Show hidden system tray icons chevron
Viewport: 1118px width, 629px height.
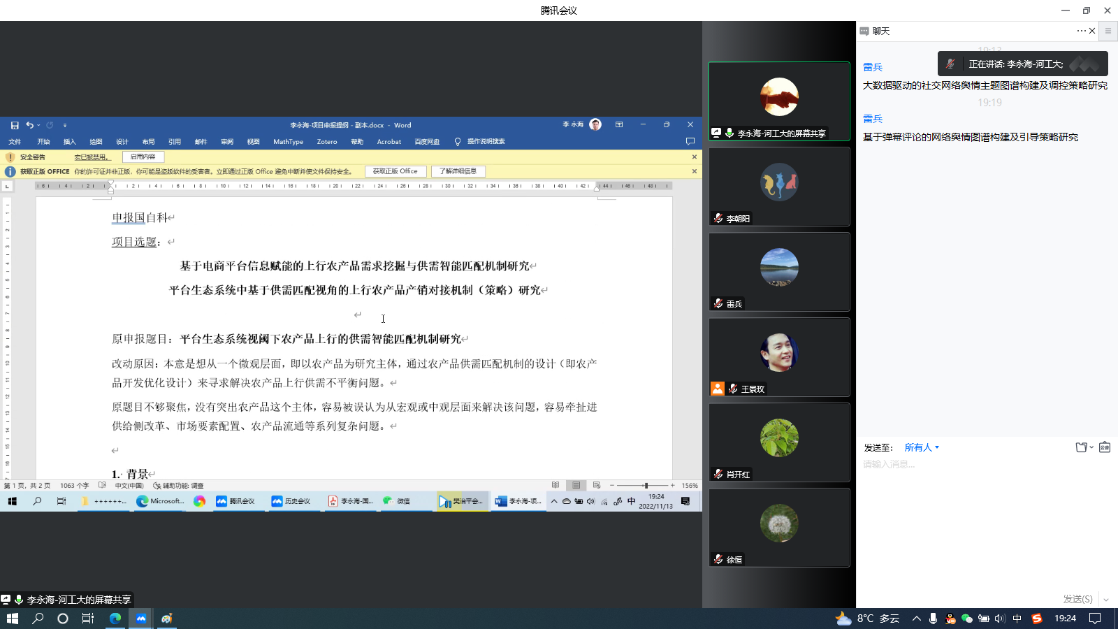tap(916, 619)
